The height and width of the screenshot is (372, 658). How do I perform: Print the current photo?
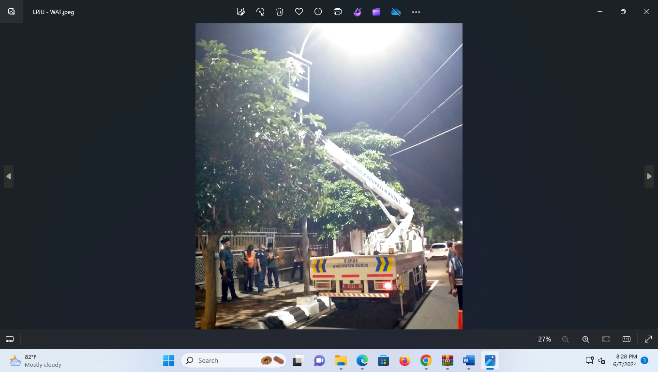click(x=337, y=12)
